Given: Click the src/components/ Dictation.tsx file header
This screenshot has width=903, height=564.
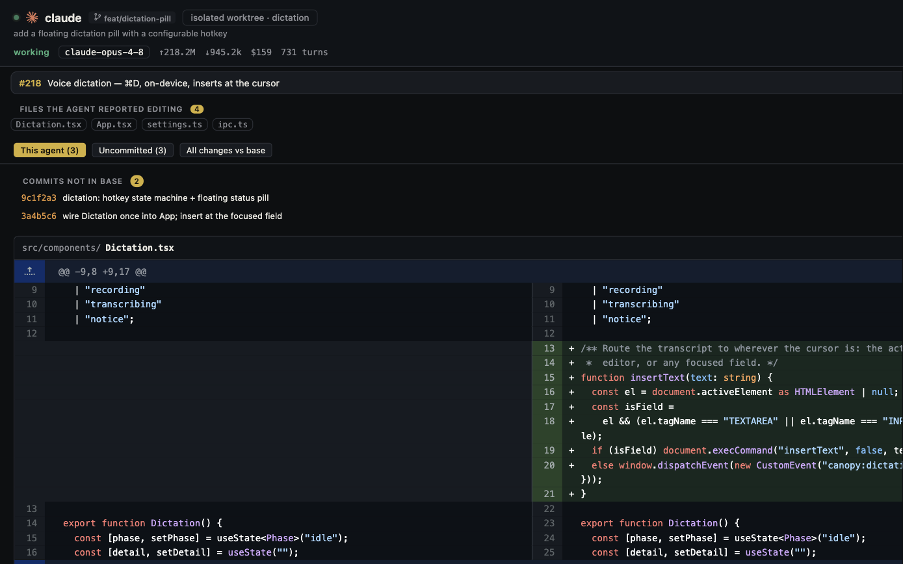Looking at the screenshot, I should (x=458, y=248).
